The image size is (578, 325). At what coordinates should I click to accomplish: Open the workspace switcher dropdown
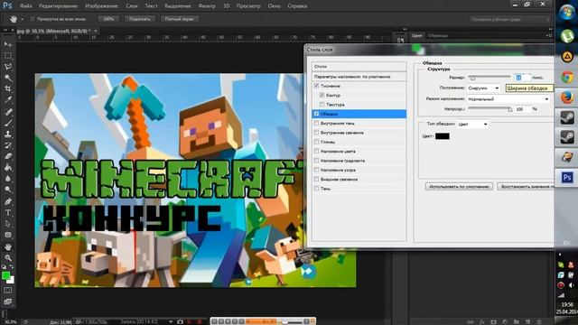pos(510,19)
